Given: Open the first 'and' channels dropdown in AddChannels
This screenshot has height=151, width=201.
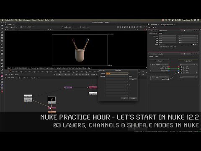Looking at the screenshot, I should click(x=167, y=38).
